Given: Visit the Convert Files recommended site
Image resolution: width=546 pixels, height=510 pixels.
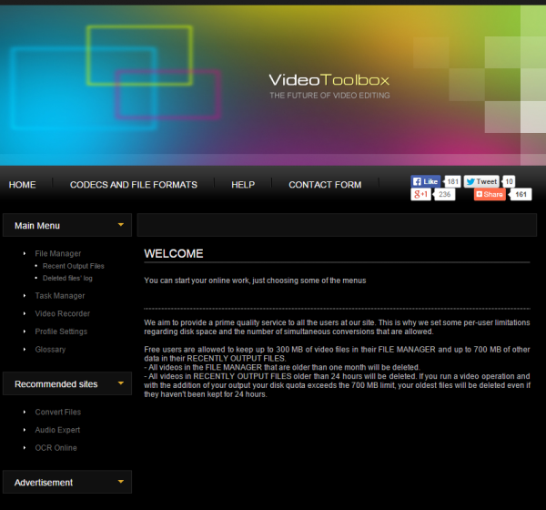Looking at the screenshot, I should (58, 412).
